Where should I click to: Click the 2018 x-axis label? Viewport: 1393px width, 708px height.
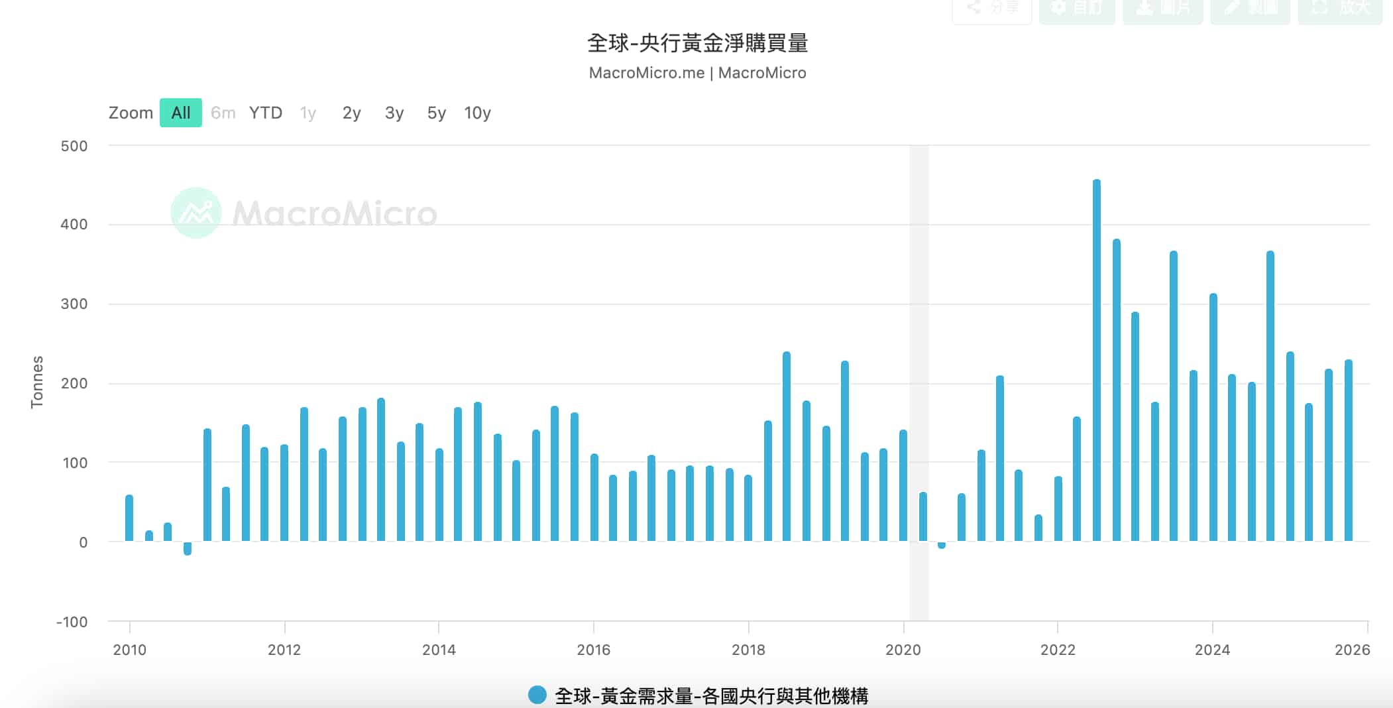pyautogui.click(x=748, y=650)
